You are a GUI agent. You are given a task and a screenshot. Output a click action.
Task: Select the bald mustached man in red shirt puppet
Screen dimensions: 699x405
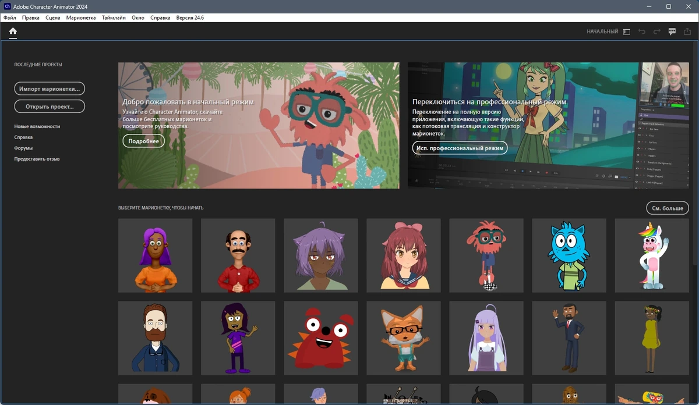[238, 255]
